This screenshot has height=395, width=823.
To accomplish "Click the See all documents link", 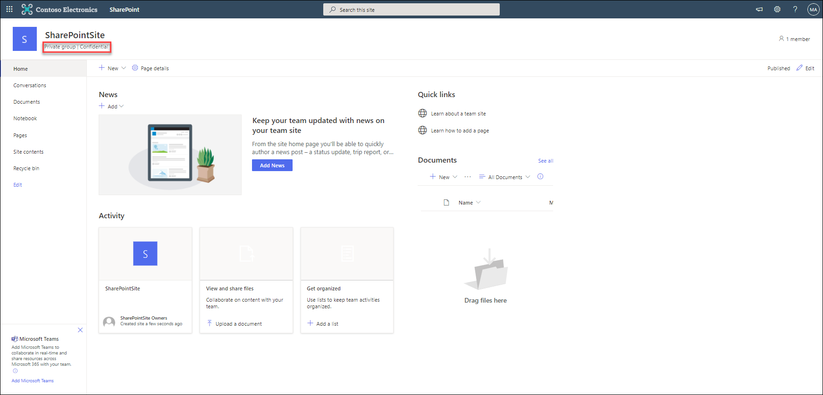I will coord(546,161).
